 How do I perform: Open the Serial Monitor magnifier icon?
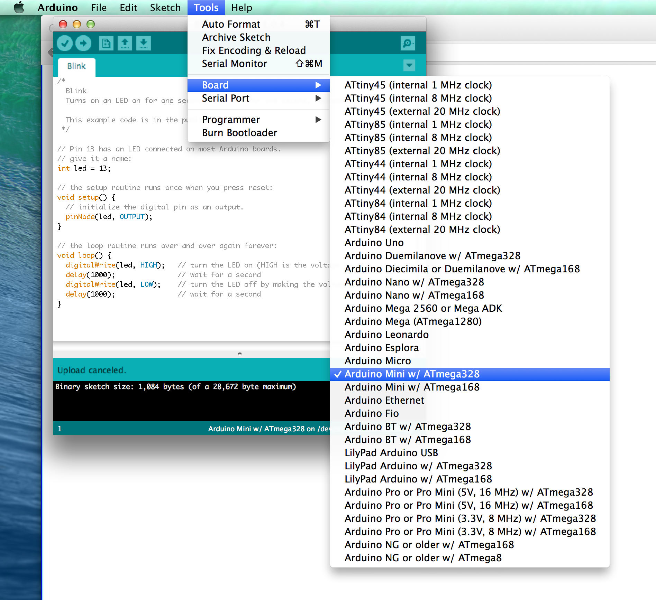[x=408, y=44]
